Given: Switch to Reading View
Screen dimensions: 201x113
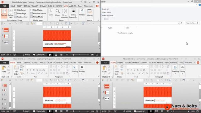Looking at the screenshot, I should click(x=21, y=17).
